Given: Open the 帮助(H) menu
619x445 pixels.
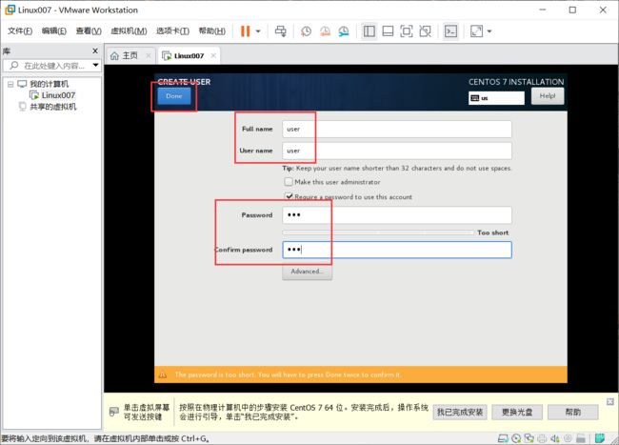Looking at the screenshot, I should [212, 31].
